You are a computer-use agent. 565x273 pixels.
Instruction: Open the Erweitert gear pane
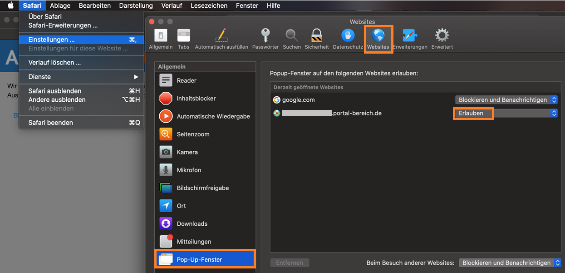click(442, 39)
